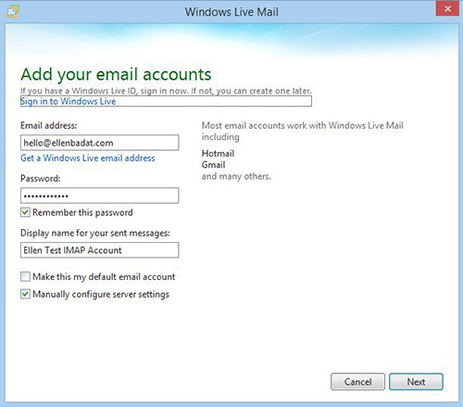Screen dimensions: 463x407
Task: Toggle the Remember this password checkbox
Action: [x=25, y=212]
